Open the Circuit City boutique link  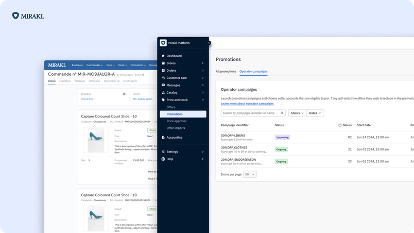click(x=87, y=99)
